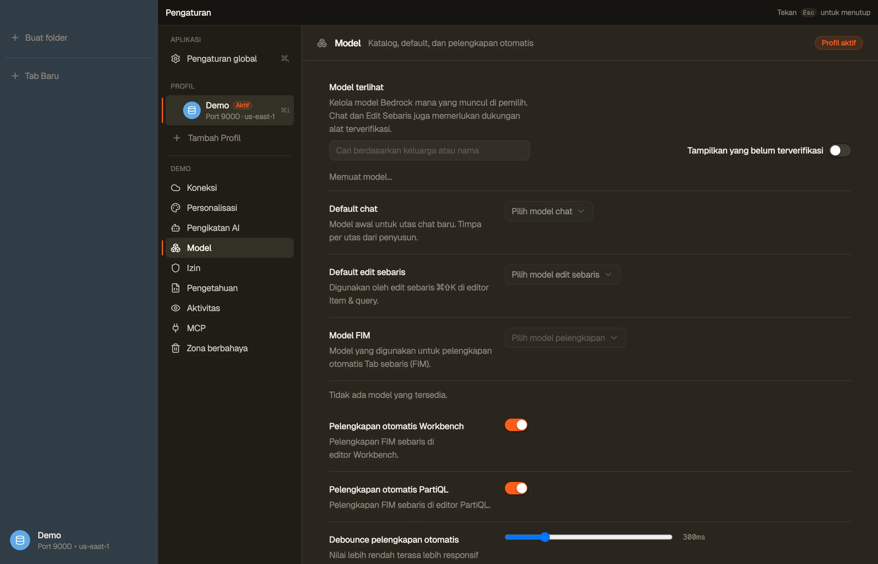Click the cubes icon beside Model in sidebar
878x564 pixels.
[176, 248]
